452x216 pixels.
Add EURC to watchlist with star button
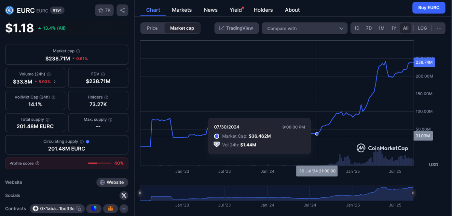coord(104,11)
